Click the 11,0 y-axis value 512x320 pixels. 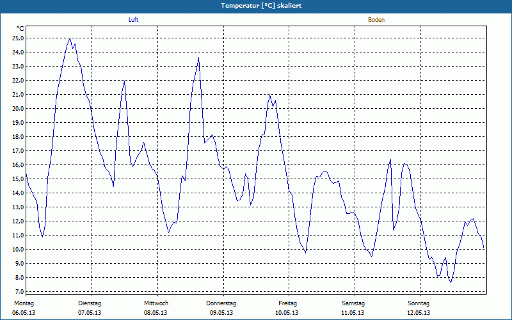[18, 235]
